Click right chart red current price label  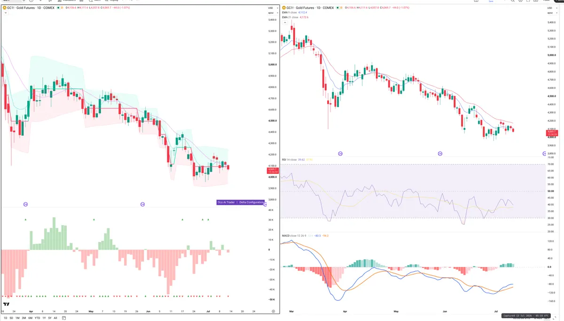tap(551, 133)
